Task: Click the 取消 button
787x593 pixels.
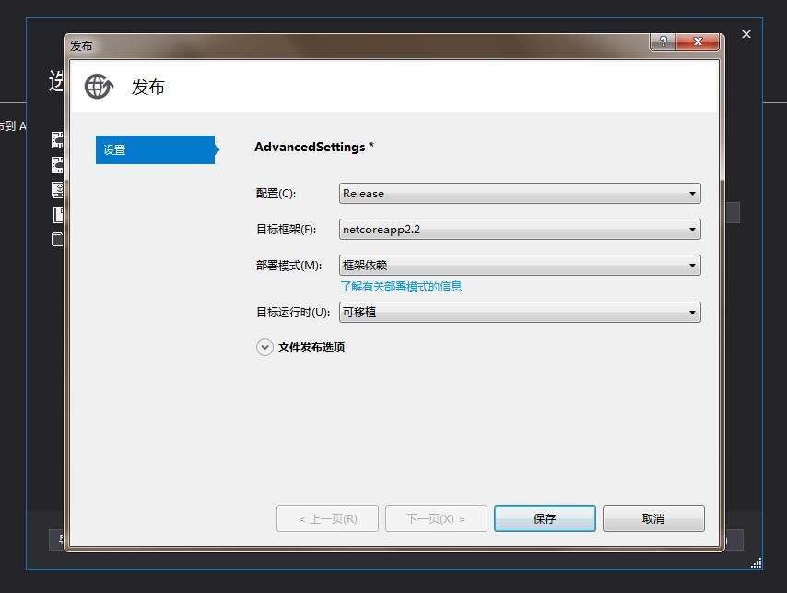Action: (x=653, y=518)
